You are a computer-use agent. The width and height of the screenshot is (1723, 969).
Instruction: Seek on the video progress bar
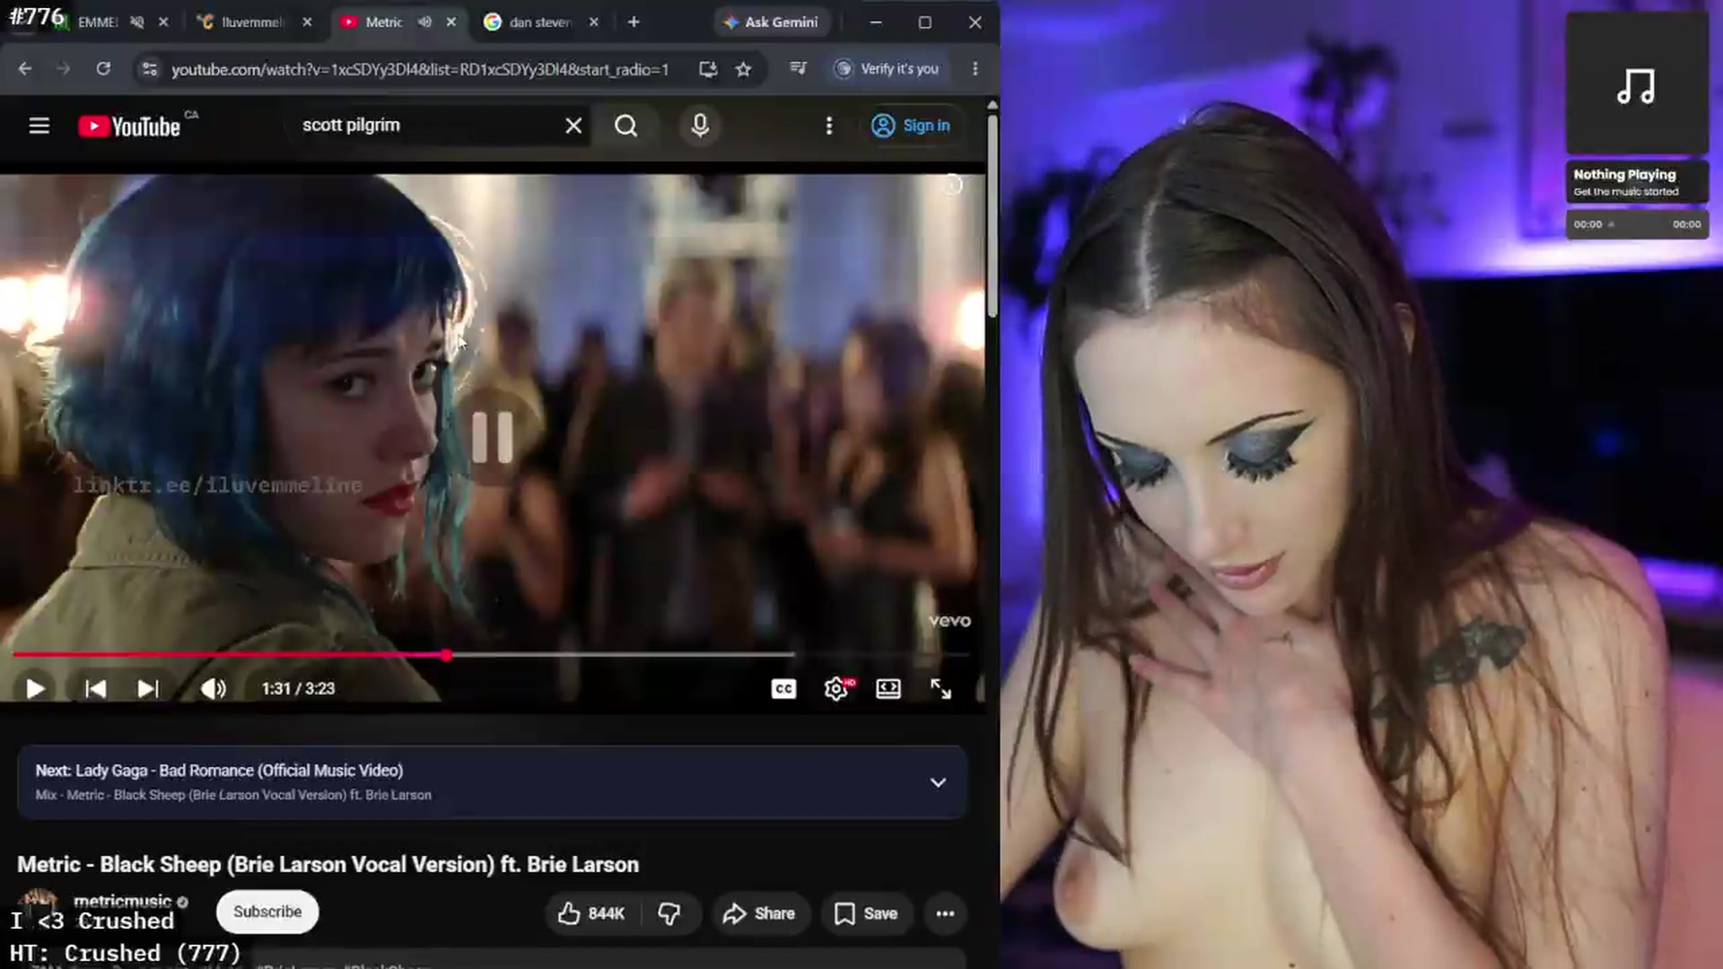pyautogui.click(x=492, y=655)
